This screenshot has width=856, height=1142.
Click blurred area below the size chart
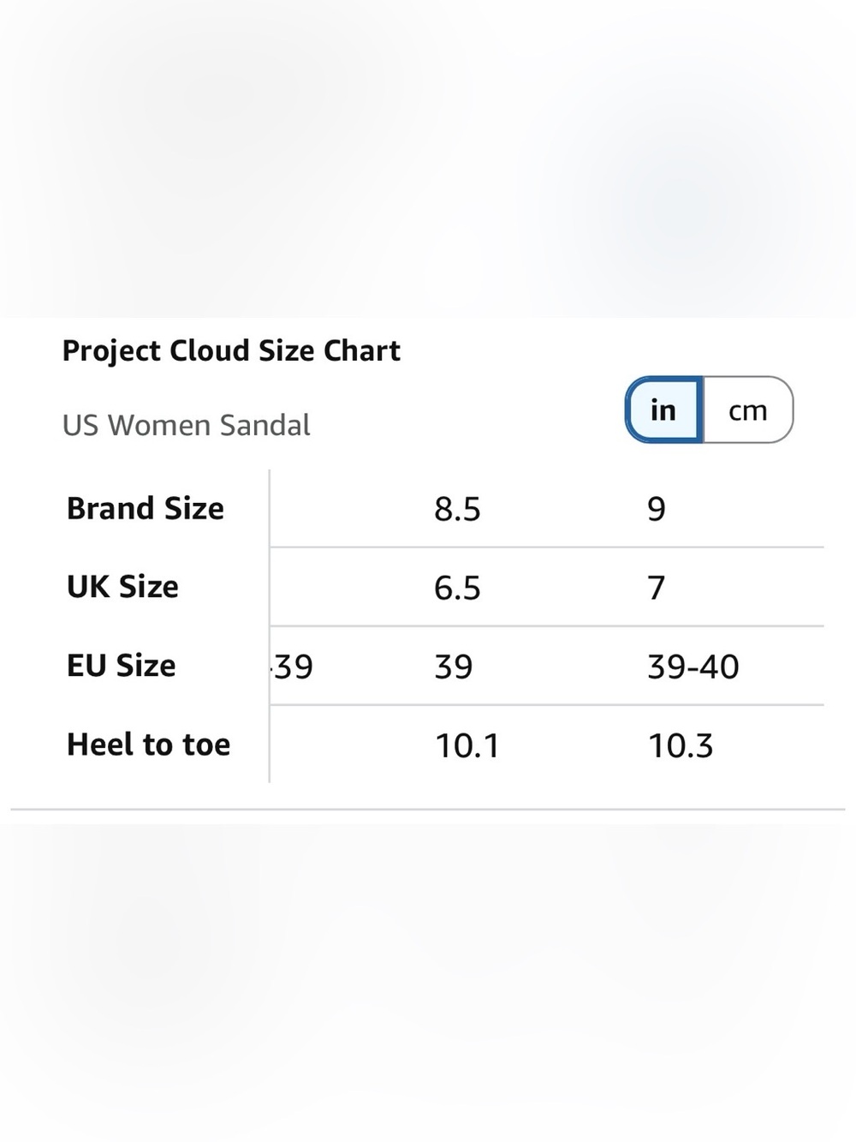coord(428,983)
